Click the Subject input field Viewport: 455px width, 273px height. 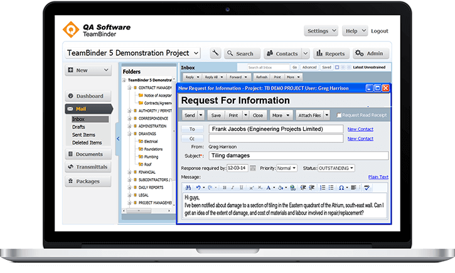tap(298, 156)
